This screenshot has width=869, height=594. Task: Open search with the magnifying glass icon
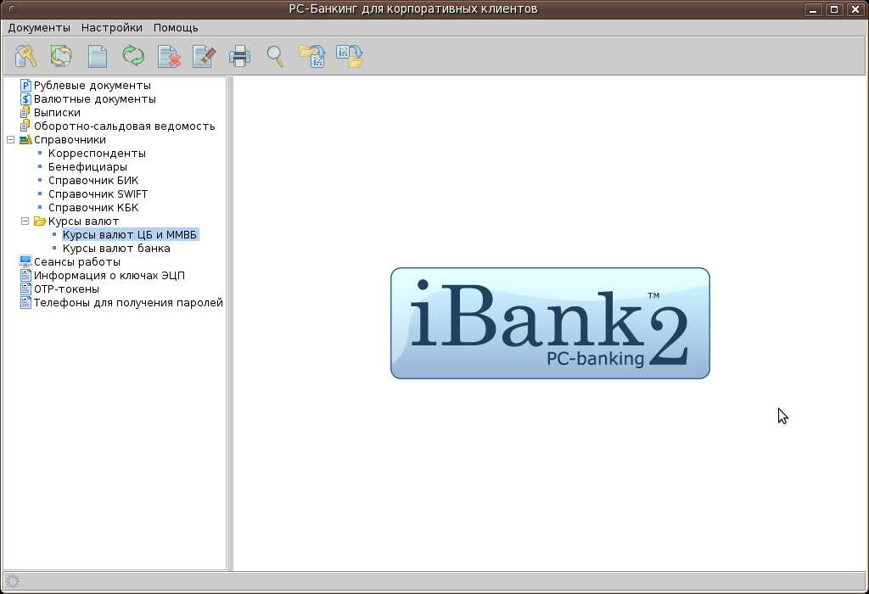point(275,57)
